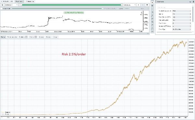Toggle the Equity legend entry
195x120 pixels.
[x=5, y=114]
